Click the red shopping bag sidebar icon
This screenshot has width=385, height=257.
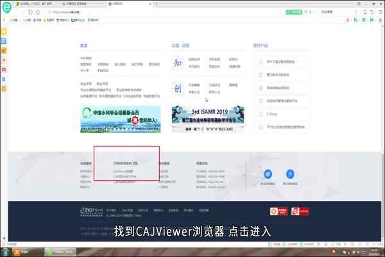[x=4, y=70]
